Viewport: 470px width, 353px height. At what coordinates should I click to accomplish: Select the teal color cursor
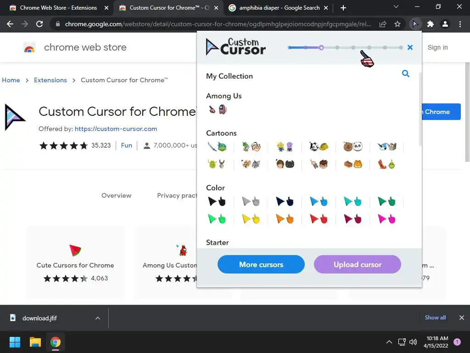click(x=353, y=201)
